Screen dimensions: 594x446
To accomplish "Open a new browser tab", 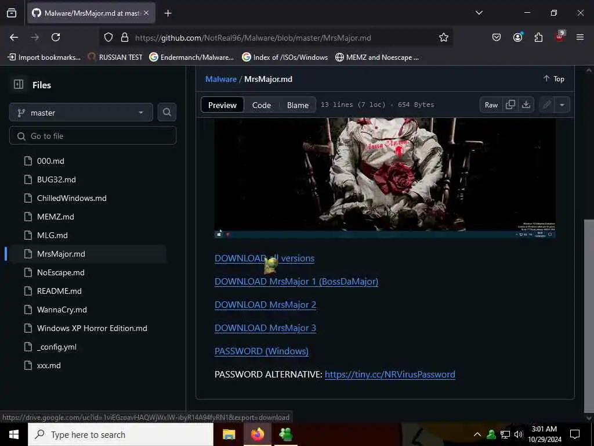I will click(168, 13).
